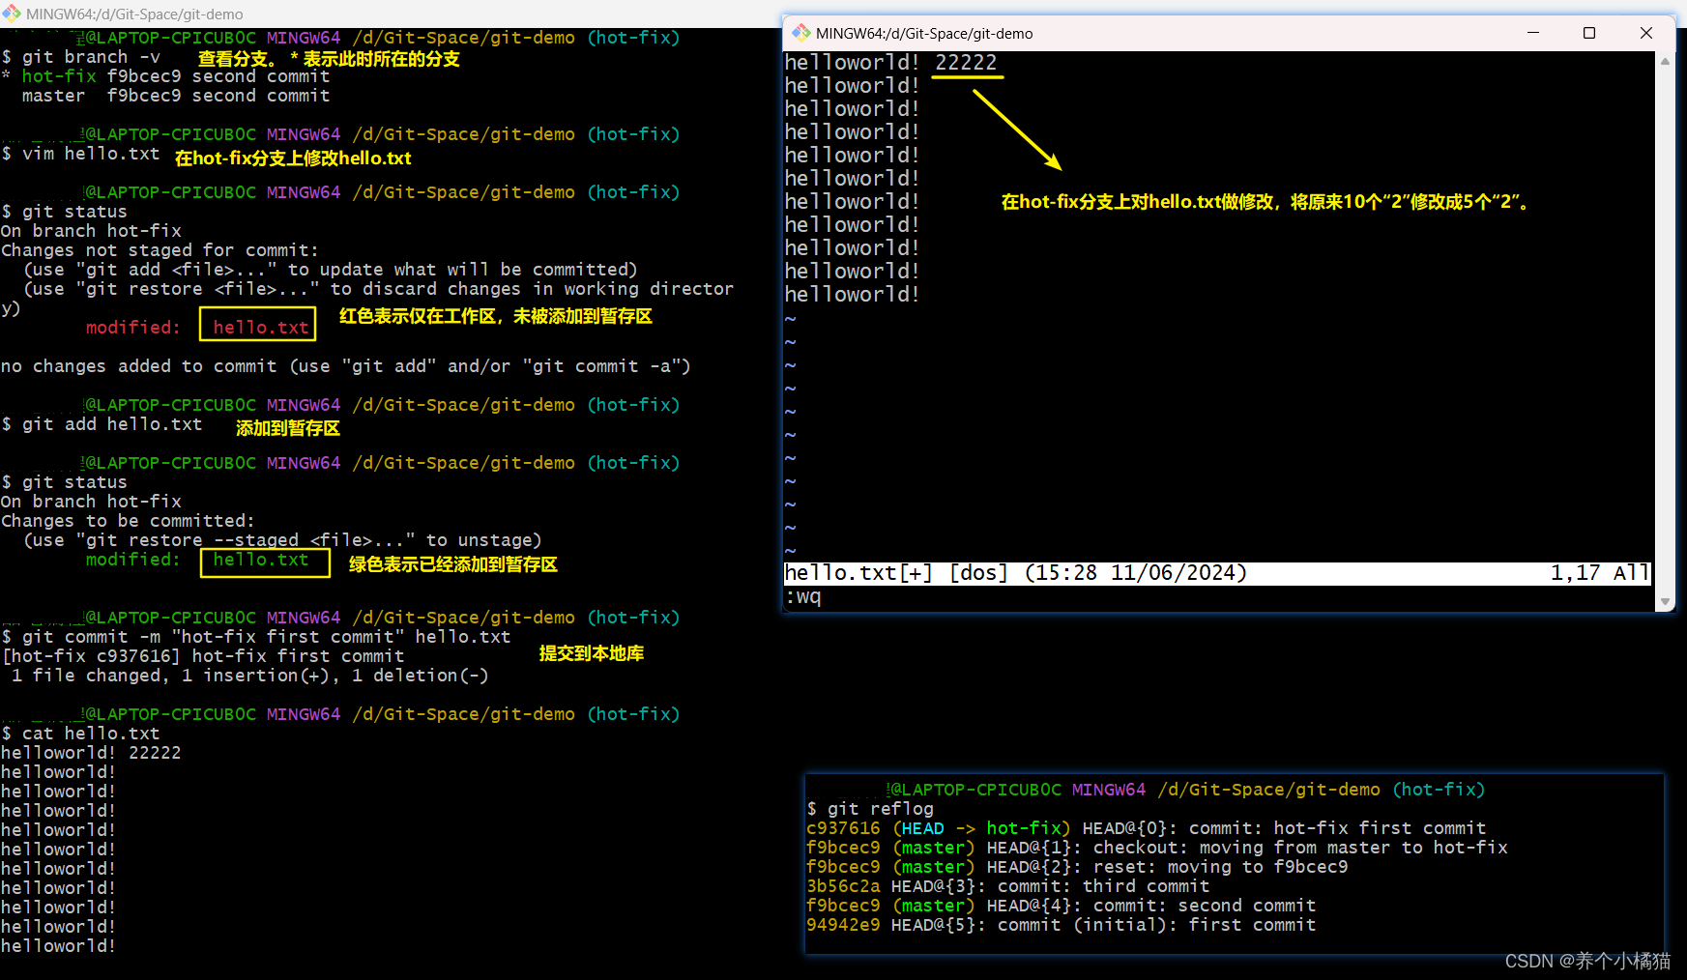1687x980 pixels.
Task: Click the Git Bash icon in vim window title bar
Action: (x=801, y=33)
